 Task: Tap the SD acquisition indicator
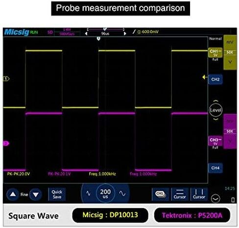(50, 32)
